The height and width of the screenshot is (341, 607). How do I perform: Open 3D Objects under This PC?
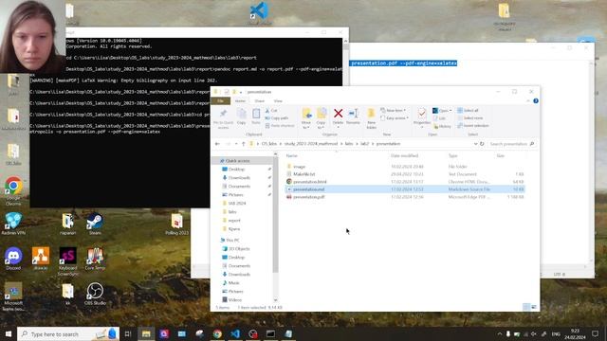point(239,249)
